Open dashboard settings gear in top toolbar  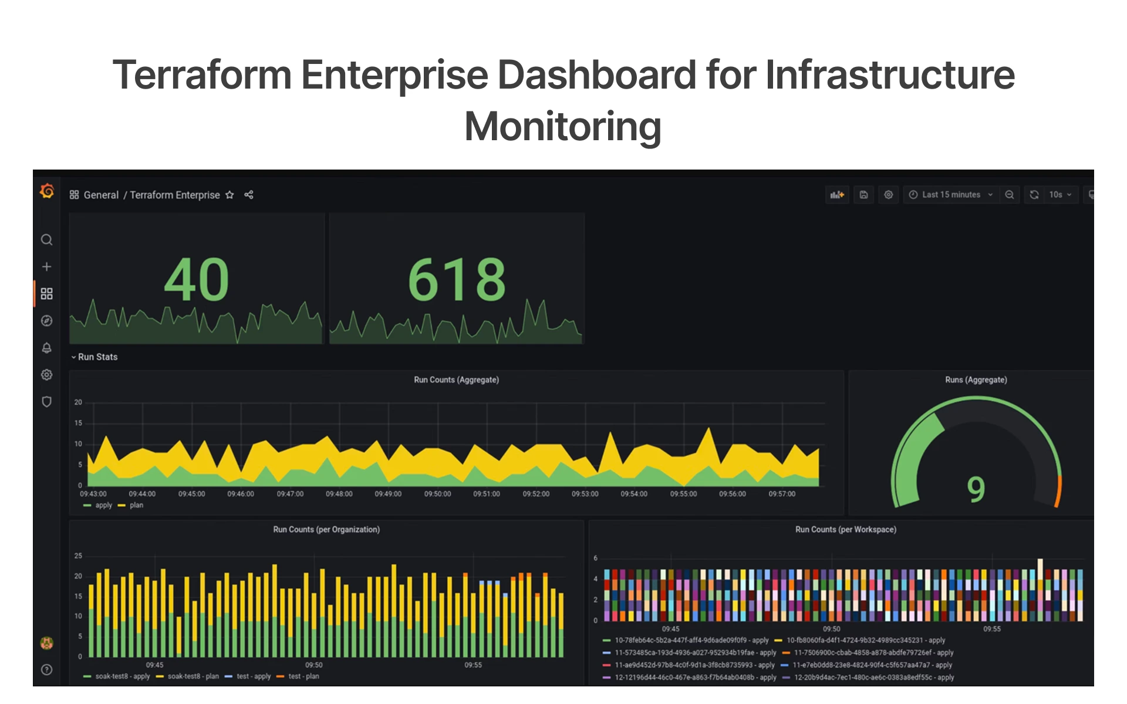coord(889,195)
